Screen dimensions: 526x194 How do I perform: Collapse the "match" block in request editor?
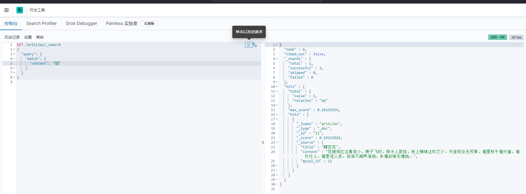(14, 59)
